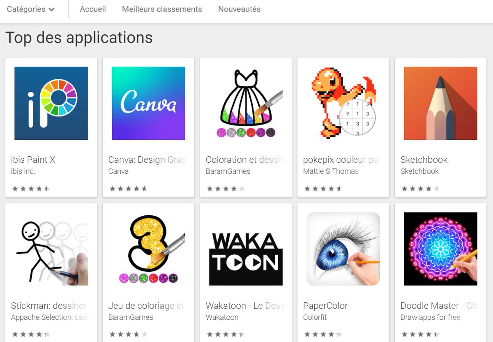
Task: Open the ibis Paint X app icon
Action: [x=51, y=103]
